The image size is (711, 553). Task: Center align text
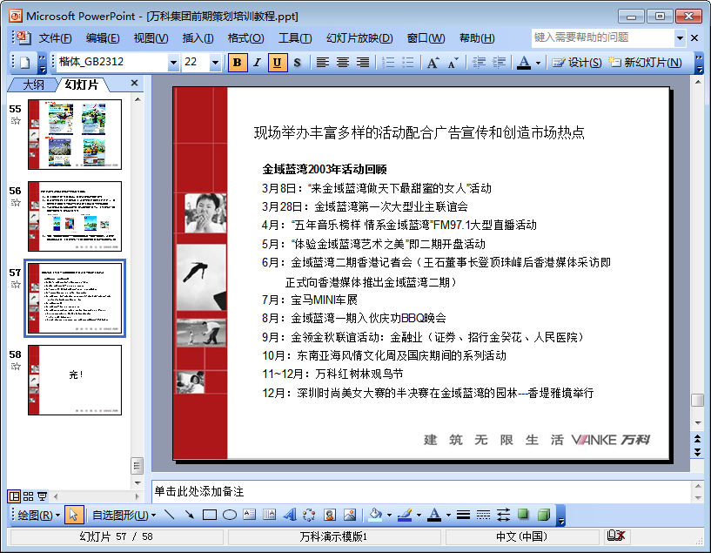342,62
